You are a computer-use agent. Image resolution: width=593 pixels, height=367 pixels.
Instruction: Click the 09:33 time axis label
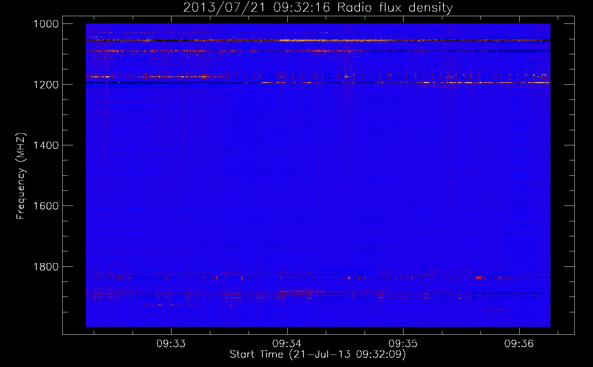[171, 344]
